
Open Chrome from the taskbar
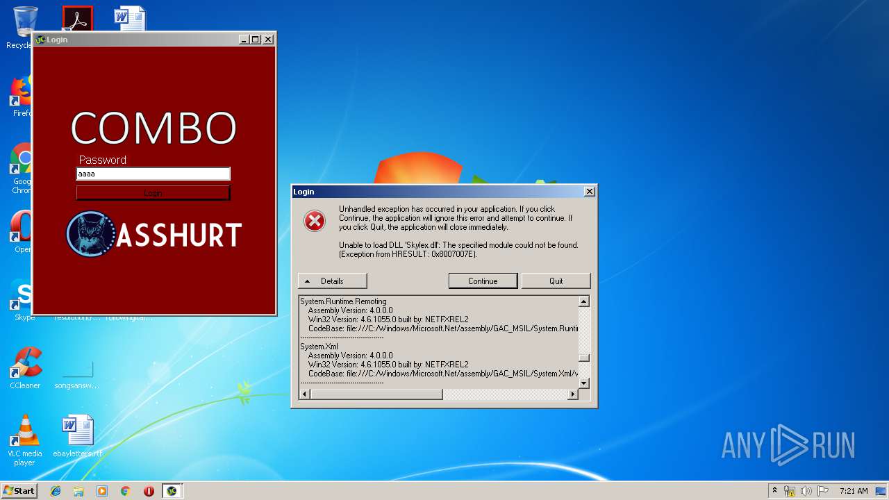coord(126,491)
